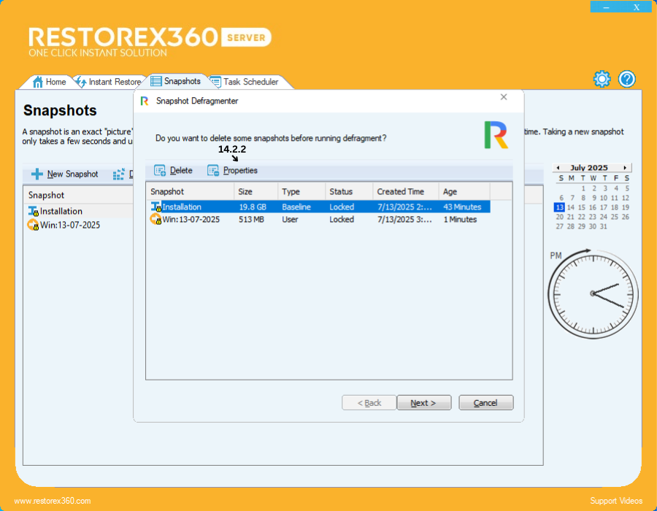The image size is (657, 511).
Task: Sort by the Status column header
Action: tap(349, 191)
